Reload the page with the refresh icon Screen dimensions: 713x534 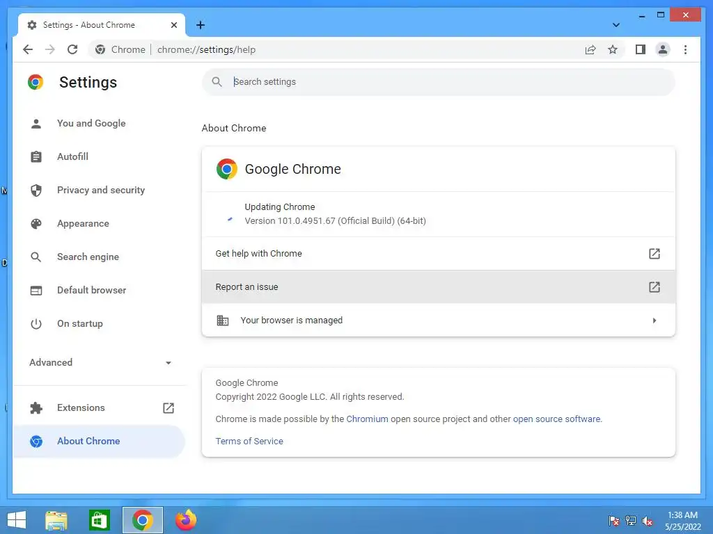(x=72, y=49)
